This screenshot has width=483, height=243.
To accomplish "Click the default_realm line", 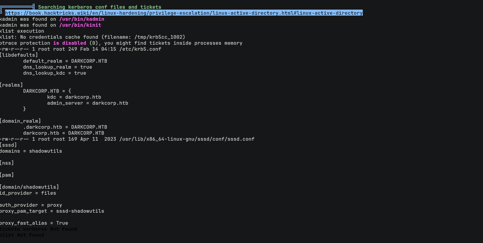I will [x=65, y=61].
